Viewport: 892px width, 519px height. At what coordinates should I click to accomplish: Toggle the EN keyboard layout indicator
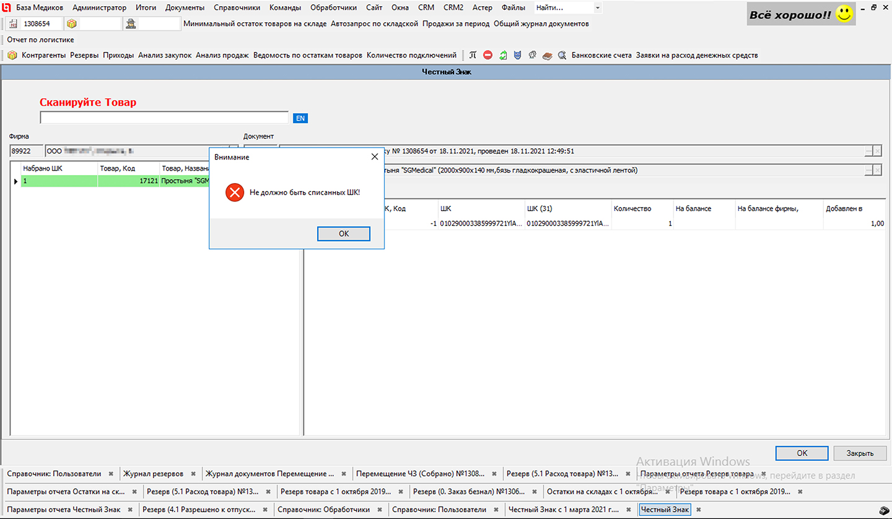coord(300,118)
